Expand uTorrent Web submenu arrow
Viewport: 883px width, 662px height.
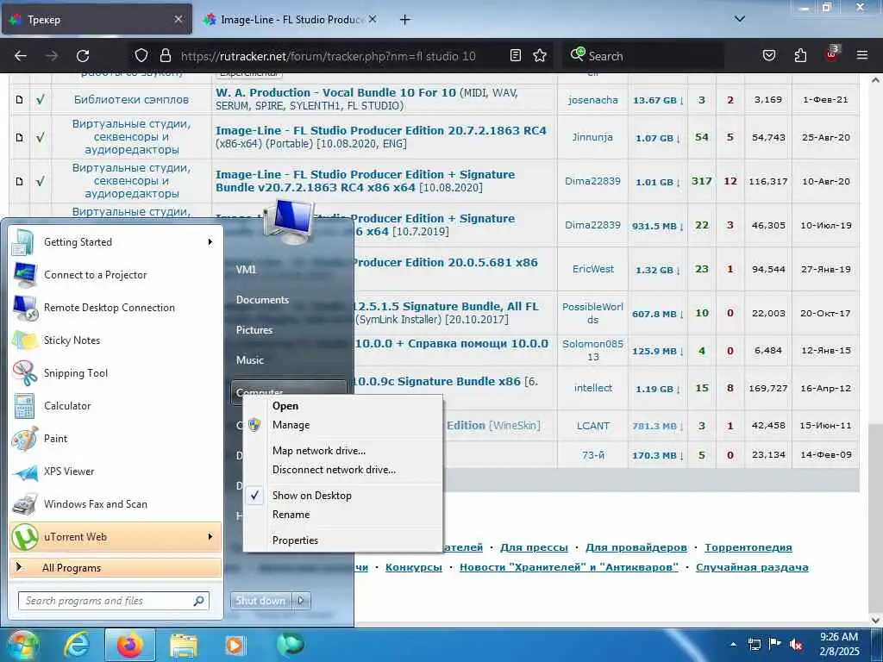click(210, 536)
